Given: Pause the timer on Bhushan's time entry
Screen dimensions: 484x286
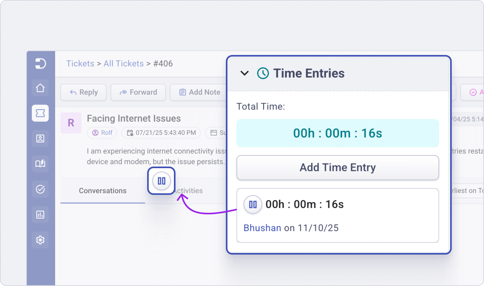Looking at the screenshot, I should (252, 204).
